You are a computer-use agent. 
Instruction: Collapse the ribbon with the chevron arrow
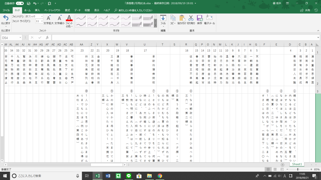tap(318, 31)
